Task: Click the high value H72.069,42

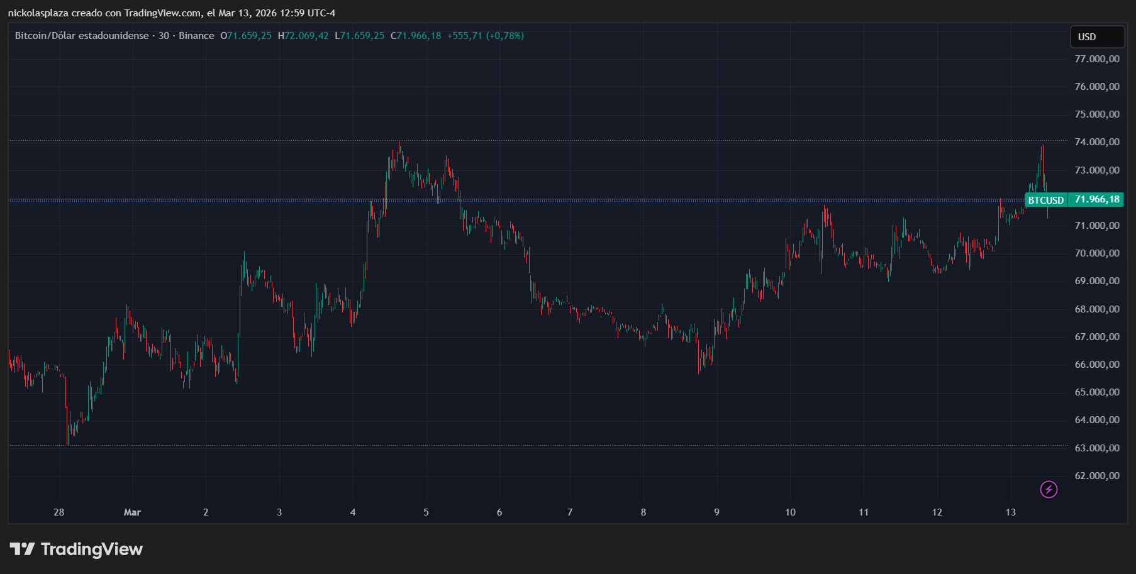Action: pyautogui.click(x=303, y=36)
